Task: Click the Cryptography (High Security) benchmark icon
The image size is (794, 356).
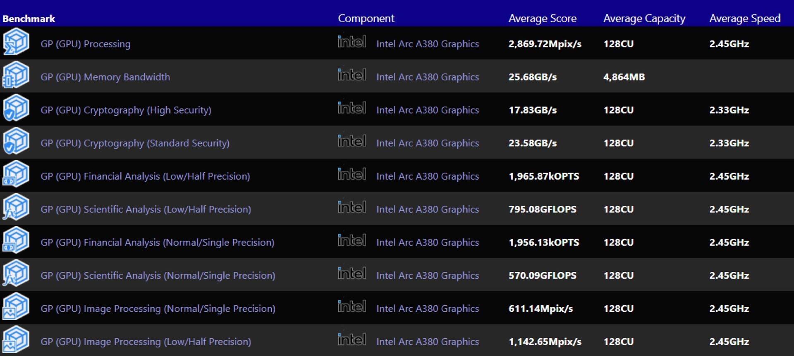Action: [16, 108]
